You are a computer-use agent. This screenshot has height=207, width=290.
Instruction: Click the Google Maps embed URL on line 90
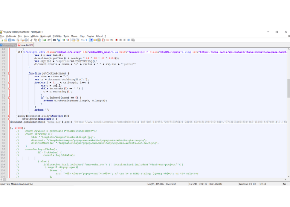[181, 122]
